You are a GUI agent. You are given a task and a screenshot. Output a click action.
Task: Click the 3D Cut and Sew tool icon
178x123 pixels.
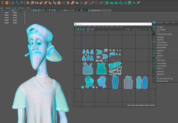[154, 78]
